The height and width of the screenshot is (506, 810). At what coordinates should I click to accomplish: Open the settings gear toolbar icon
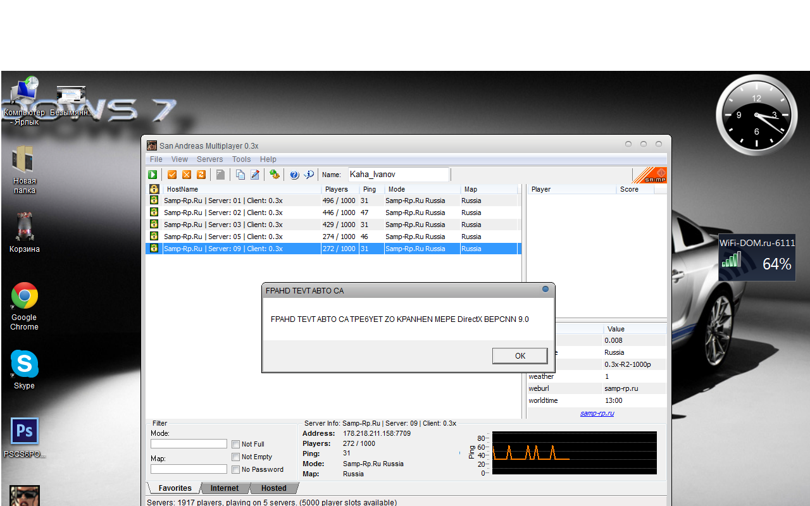pos(274,175)
